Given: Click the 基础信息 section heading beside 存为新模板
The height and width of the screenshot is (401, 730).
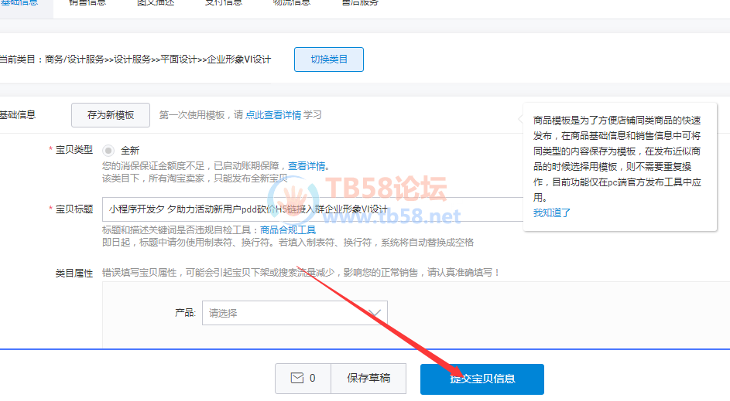Looking at the screenshot, I should pyautogui.click(x=18, y=115).
